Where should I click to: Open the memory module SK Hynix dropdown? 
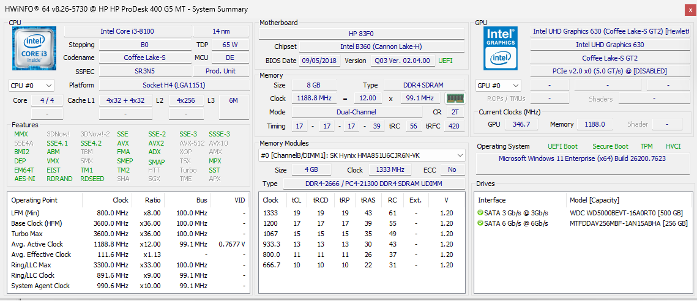(362, 155)
